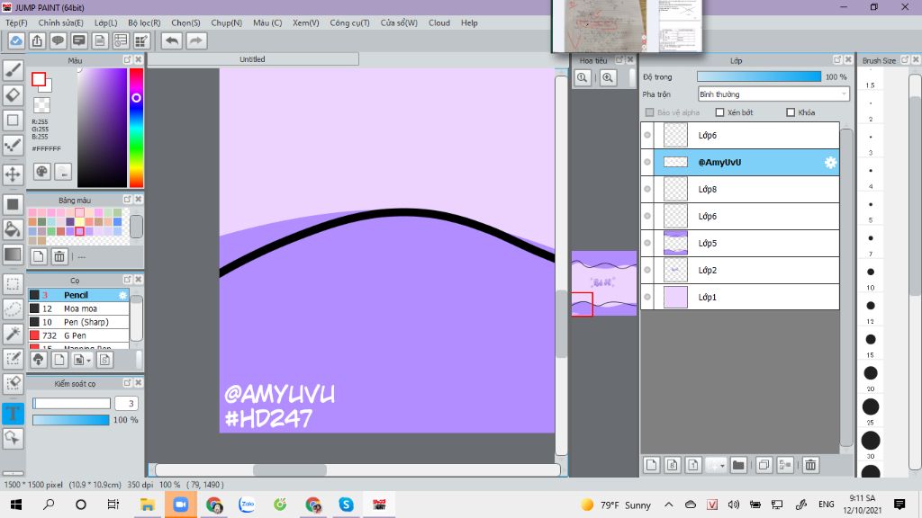Select the Lasso tool
This screenshot has width=922, height=518.
point(13,309)
